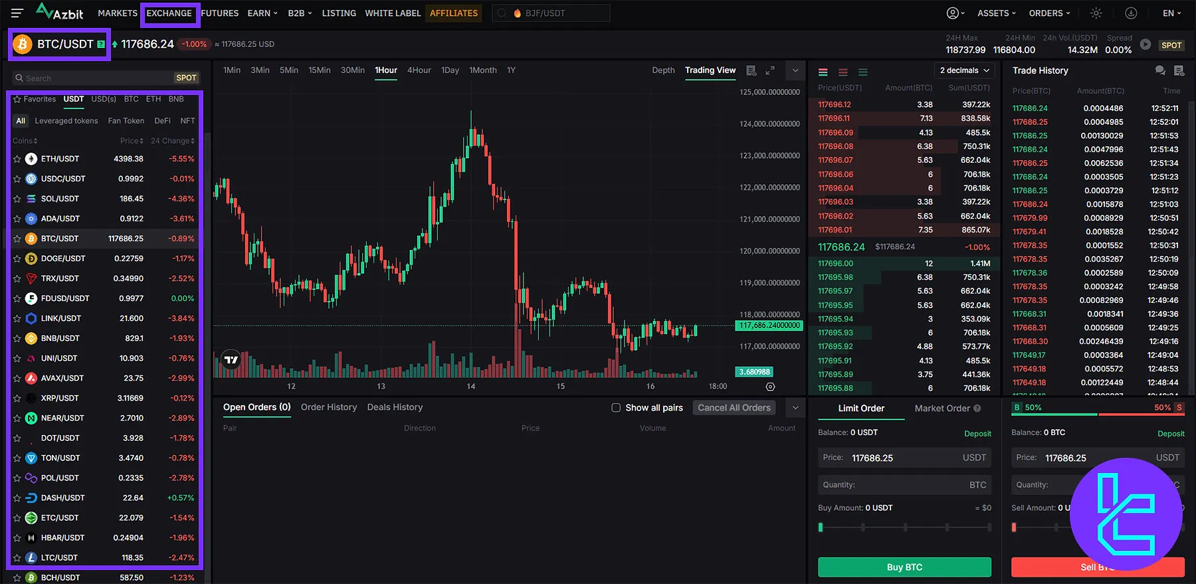1196x584 pixels.
Task: Show both bids and asks order book view
Action: (x=823, y=72)
